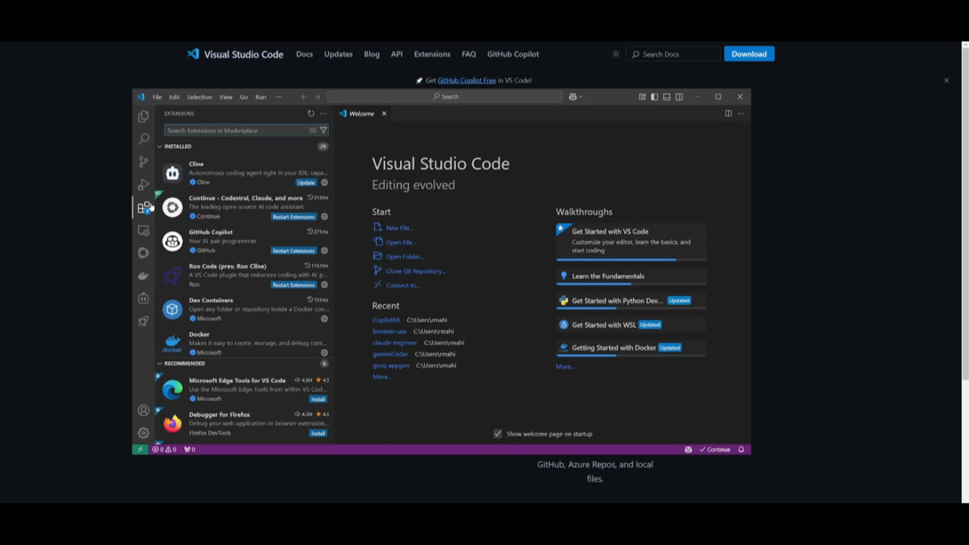This screenshot has height=545, width=969.
Task: Click the blue Download button on website
Action: pos(749,54)
